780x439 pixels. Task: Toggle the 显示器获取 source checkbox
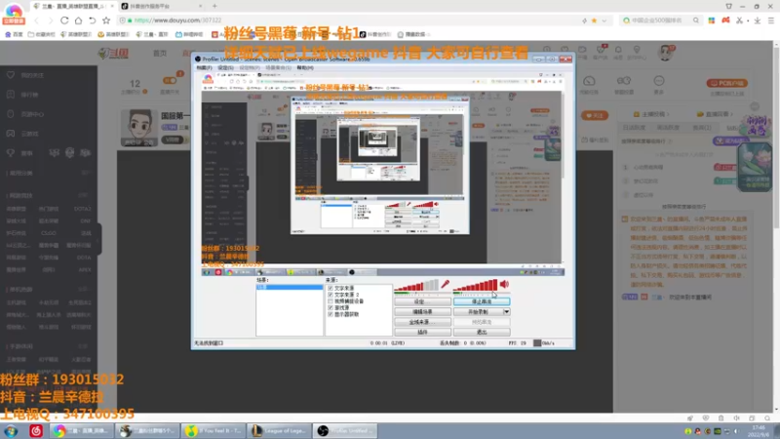point(331,314)
